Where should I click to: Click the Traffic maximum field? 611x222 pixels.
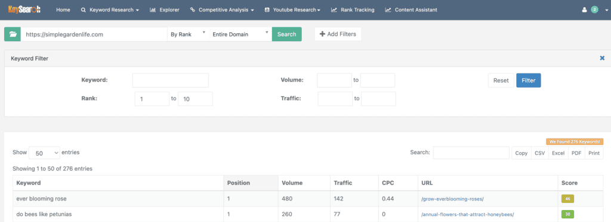point(378,99)
